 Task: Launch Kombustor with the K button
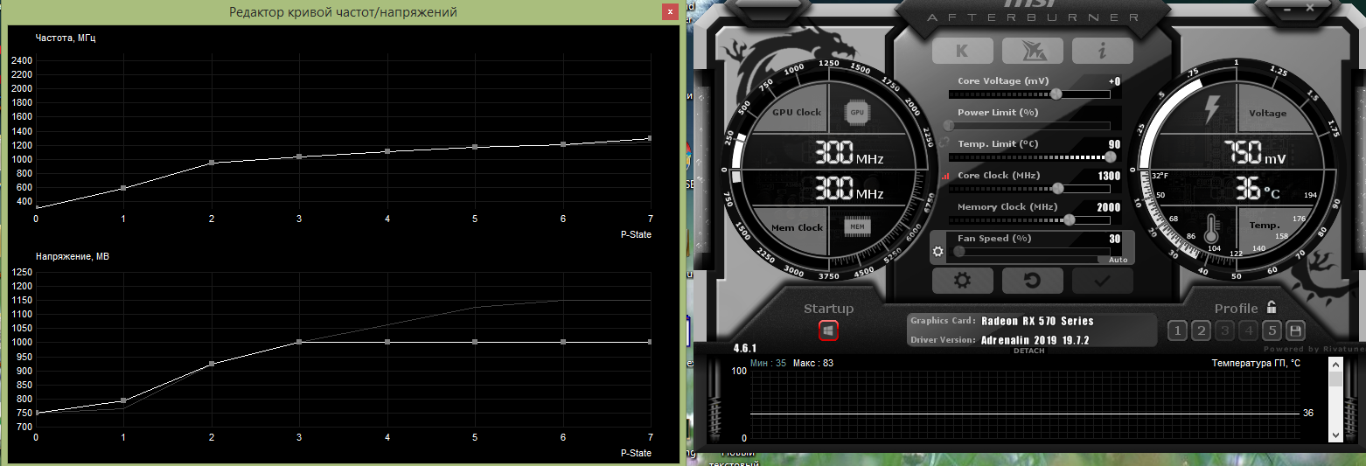pyautogui.click(x=962, y=51)
